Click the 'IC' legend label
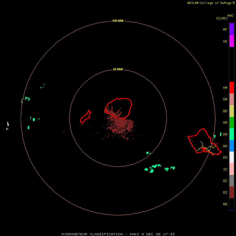236x236 pixels. pos(225,169)
